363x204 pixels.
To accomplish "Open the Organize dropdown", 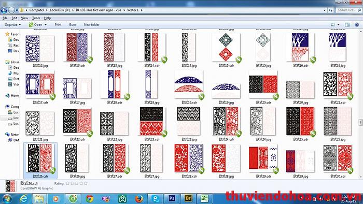I will 12,24.
